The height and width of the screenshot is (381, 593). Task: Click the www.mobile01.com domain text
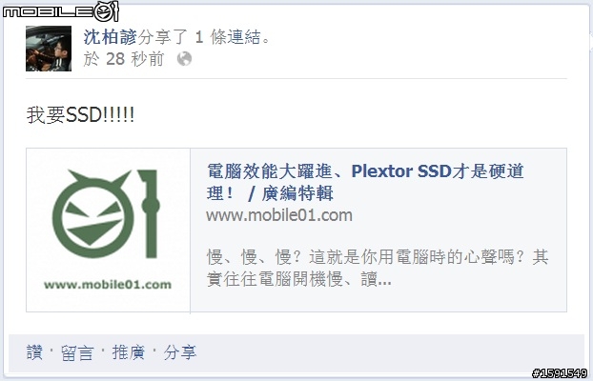tap(279, 215)
